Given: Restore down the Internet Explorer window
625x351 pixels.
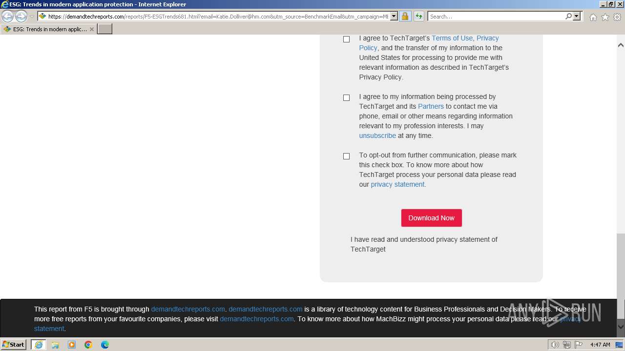Looking at the screenshot, I should click(611, 4).
